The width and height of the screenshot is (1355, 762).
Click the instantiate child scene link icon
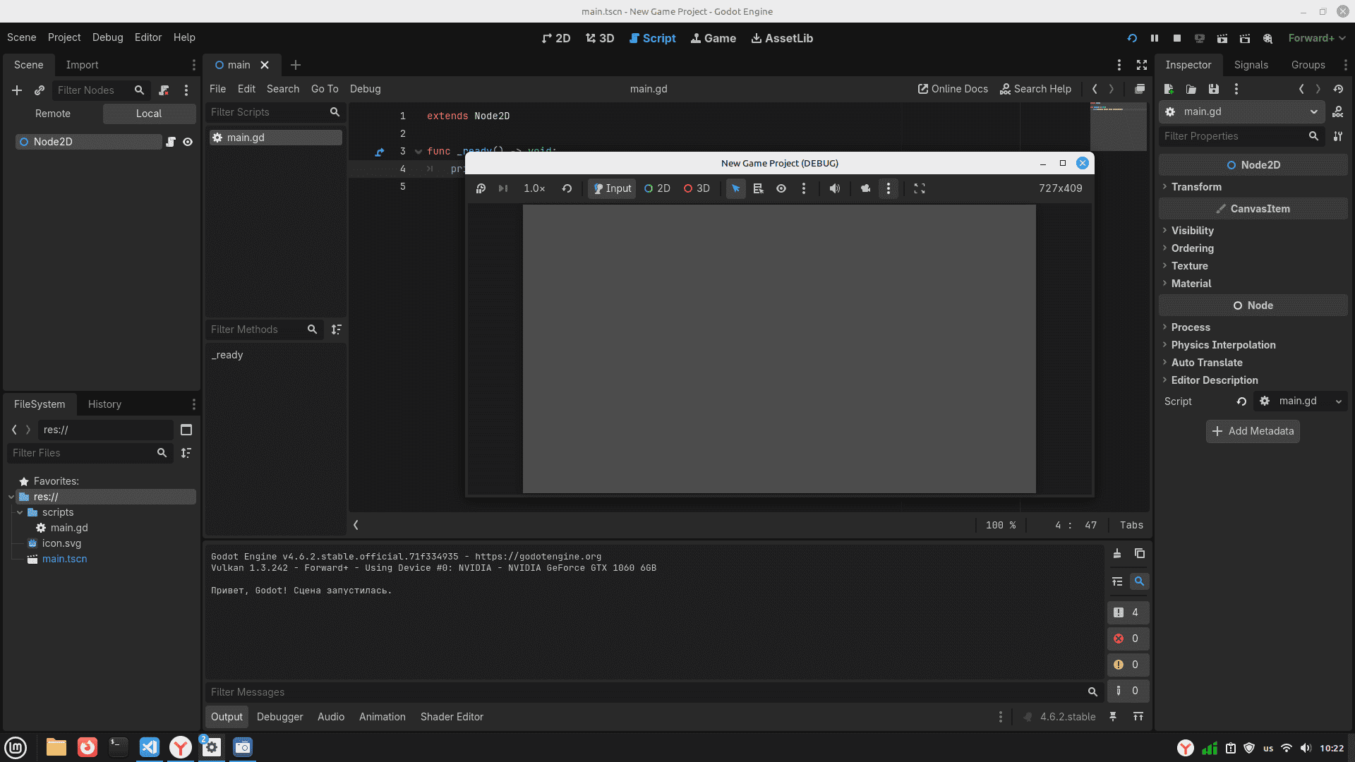coord(40,90)
